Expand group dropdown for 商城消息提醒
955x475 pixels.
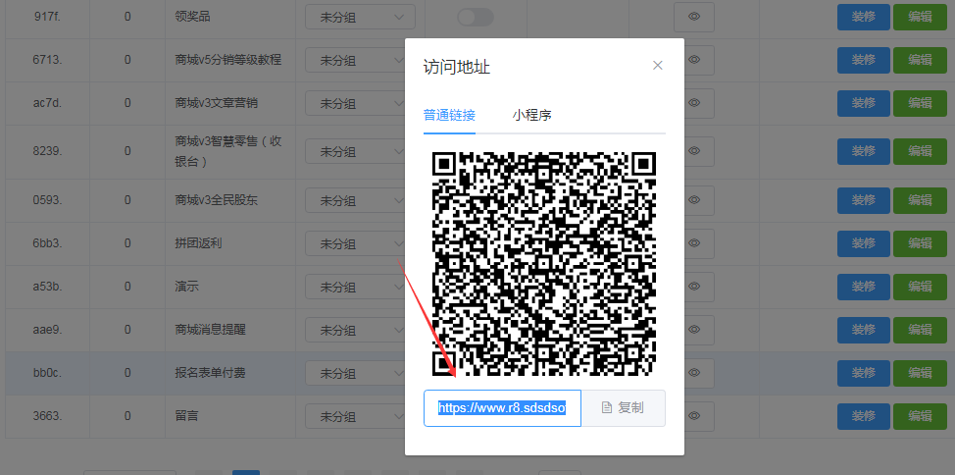click(355, 330)
